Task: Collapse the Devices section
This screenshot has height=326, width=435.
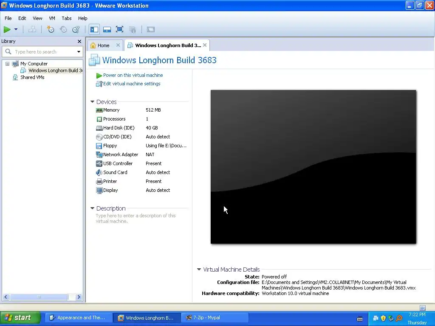Action: (x=92, y=102)
